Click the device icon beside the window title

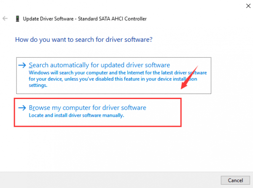pos(17,19)
